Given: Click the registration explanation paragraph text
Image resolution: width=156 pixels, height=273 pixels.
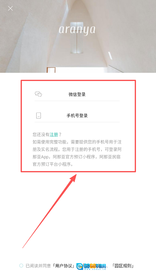Looking at the screenshot, I should [x=77, y=153].
